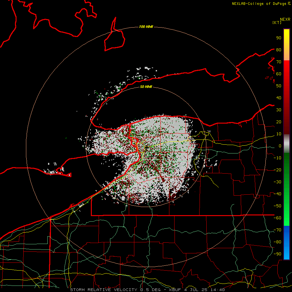Click the legend value -10
This screenshot has height=292, width=292.
coord(277,158)
